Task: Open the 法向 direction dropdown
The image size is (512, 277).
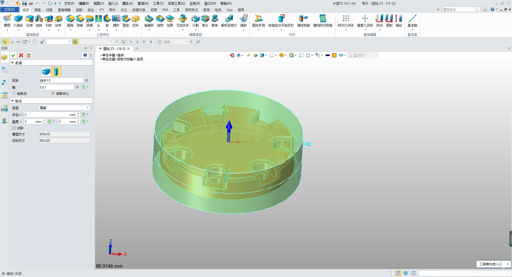Action: 175,42
